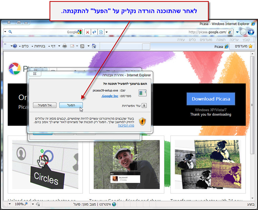The width and height of the screenshot is (258, 210).
Task: Open the מועדפים (Favorites) menu in the menu bar
Action: pyautogui.click(x=206, y=40)
